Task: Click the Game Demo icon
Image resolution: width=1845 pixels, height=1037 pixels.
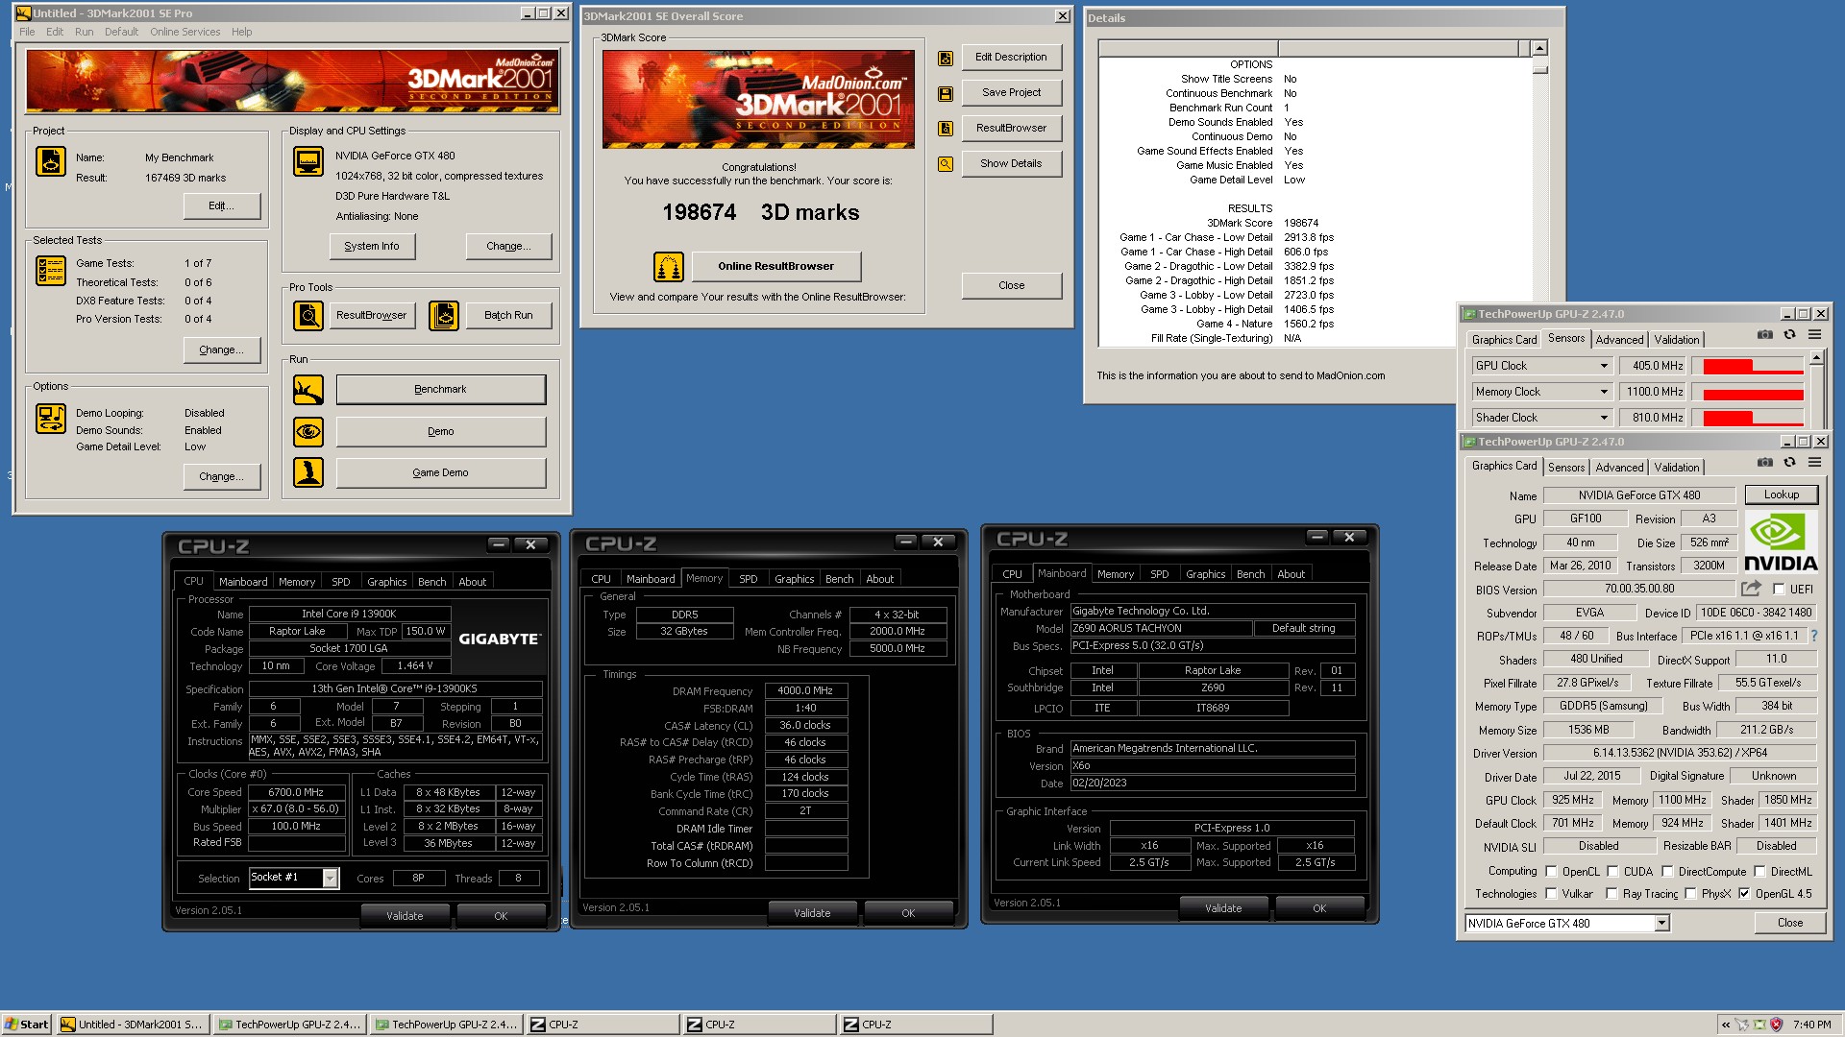Action: pyautogui.click(x=308, y=472)
